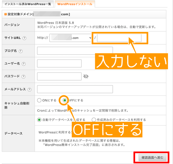Click the パスワード help question icon
The image size is (173, 164).
23,77
